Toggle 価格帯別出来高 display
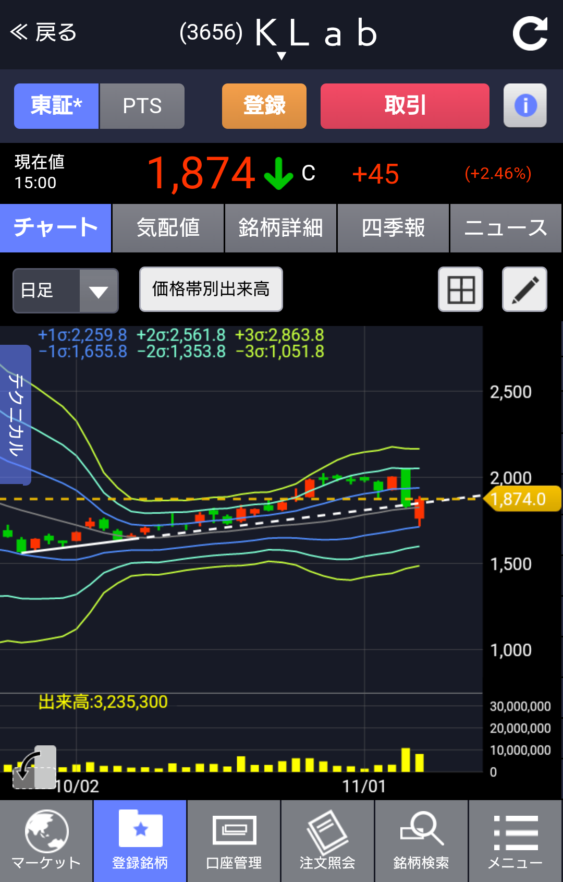The width and height of the screenshot is (563, 882). 211,289
